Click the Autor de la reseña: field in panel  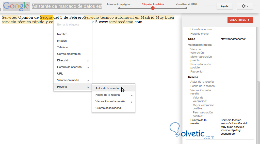coord(202,82)
